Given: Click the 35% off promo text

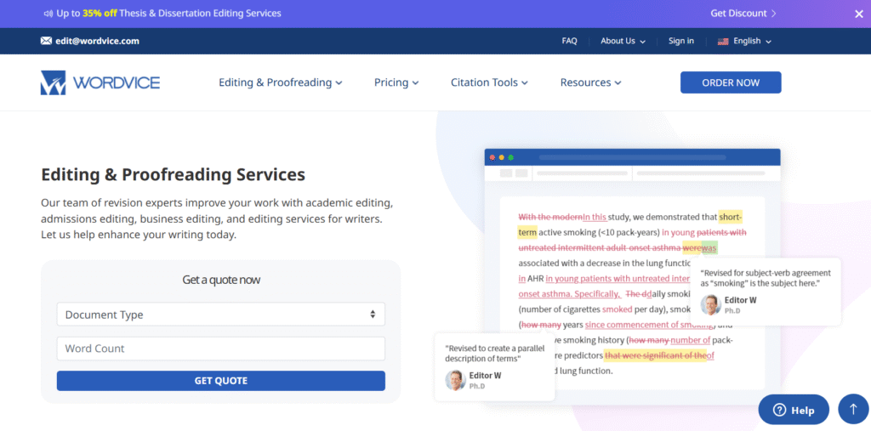Looking at the screenshot, I should pyautogui.click(x=100, y=14).
